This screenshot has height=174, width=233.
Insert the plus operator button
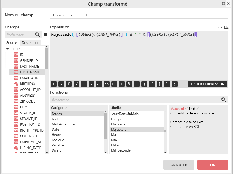tap(54, 84)
